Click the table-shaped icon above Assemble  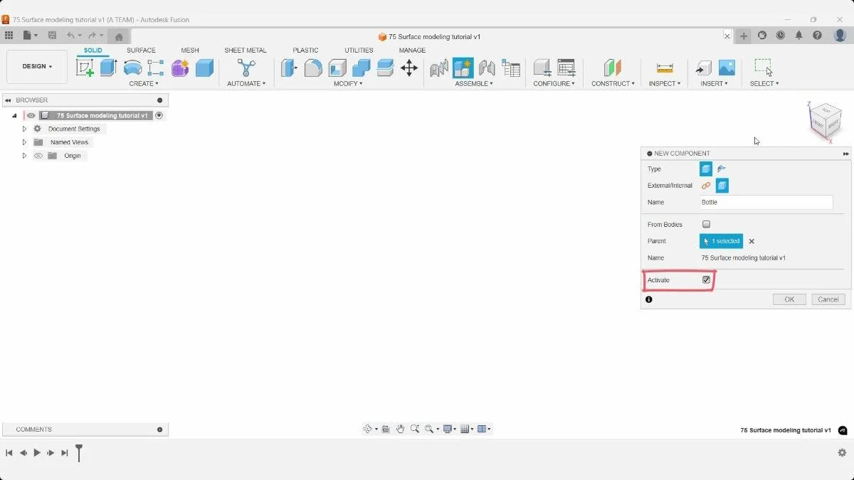[x=511, y=68]
